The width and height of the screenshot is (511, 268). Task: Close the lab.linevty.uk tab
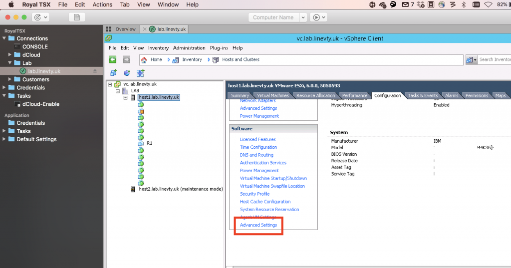(x=145, y=29)
